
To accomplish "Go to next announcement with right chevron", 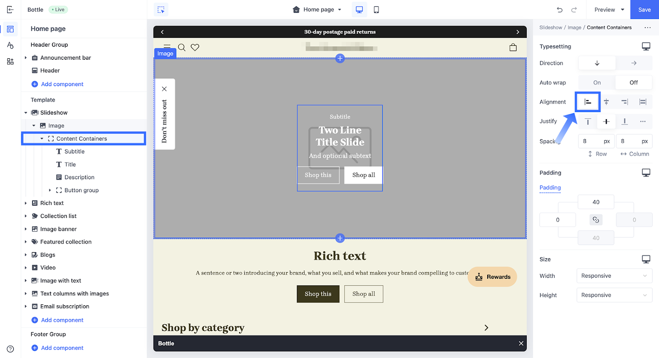I will point(518,32).
